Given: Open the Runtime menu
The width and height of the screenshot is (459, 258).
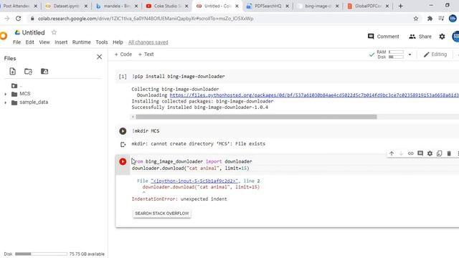Looking at the screenshot, I should [x=81, y=42].
